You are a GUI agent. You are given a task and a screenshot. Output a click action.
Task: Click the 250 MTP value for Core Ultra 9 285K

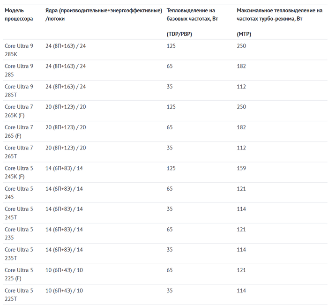(241, 46)
